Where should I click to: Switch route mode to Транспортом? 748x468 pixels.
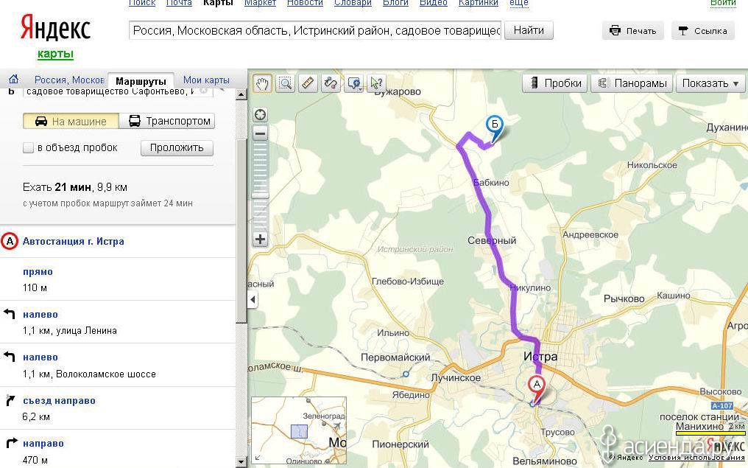pyautogui.click(x=167, y=122)
